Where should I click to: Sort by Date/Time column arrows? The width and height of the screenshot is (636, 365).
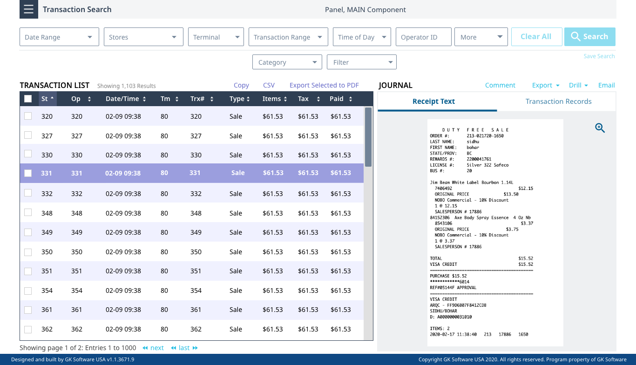144,99
